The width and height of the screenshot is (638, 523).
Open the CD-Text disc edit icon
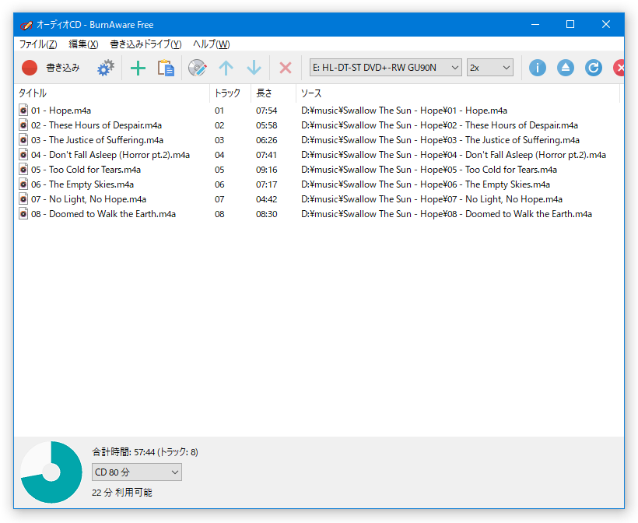(x=198, y=68)
